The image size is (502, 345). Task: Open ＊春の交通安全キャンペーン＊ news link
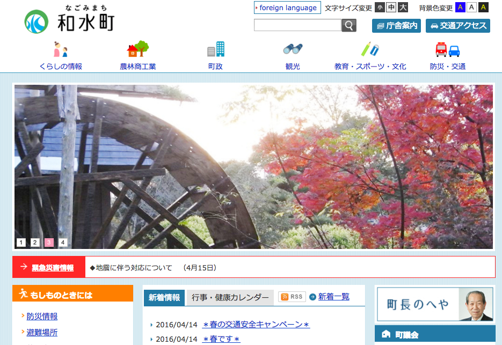[x=256, y=325]
